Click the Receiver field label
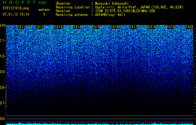Viewport: 196px width, 125px height. (63, 11)
